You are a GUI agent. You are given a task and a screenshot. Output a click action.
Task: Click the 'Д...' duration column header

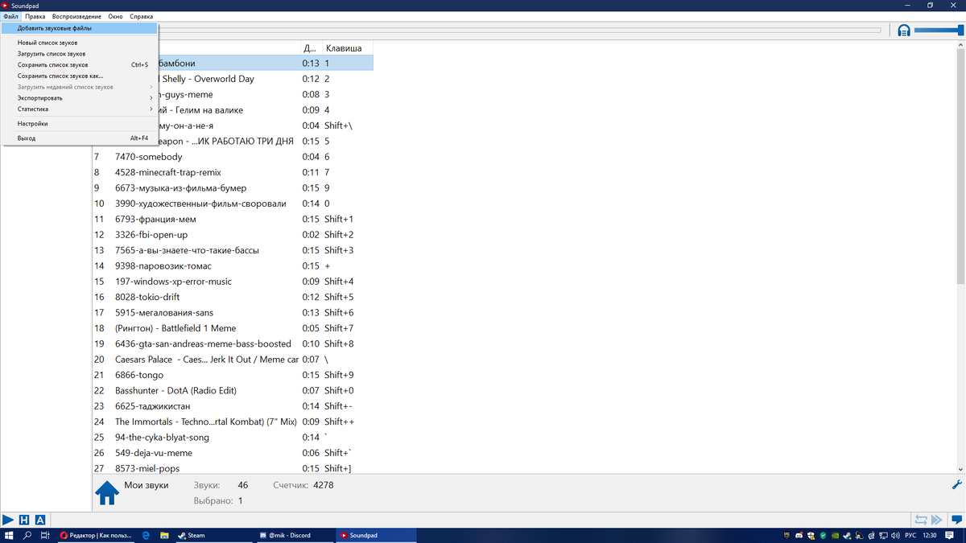pyautogui.click(x=310, y=48)
